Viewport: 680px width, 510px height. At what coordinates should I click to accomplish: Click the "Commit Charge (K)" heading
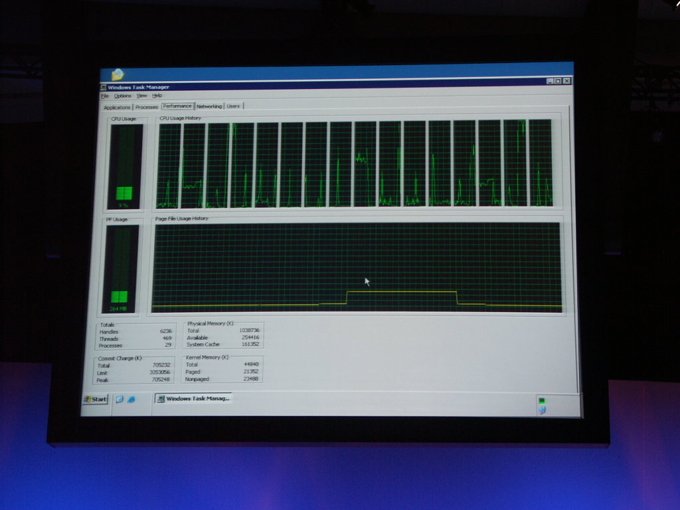tap(120, 359)
